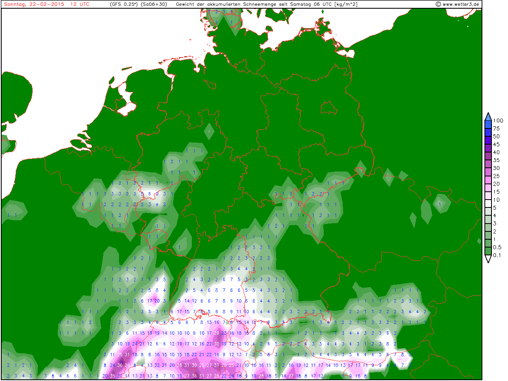Viewport: 508px width, 381px height.
Task: Click the legend label 100
Action: tap(498, 120)
